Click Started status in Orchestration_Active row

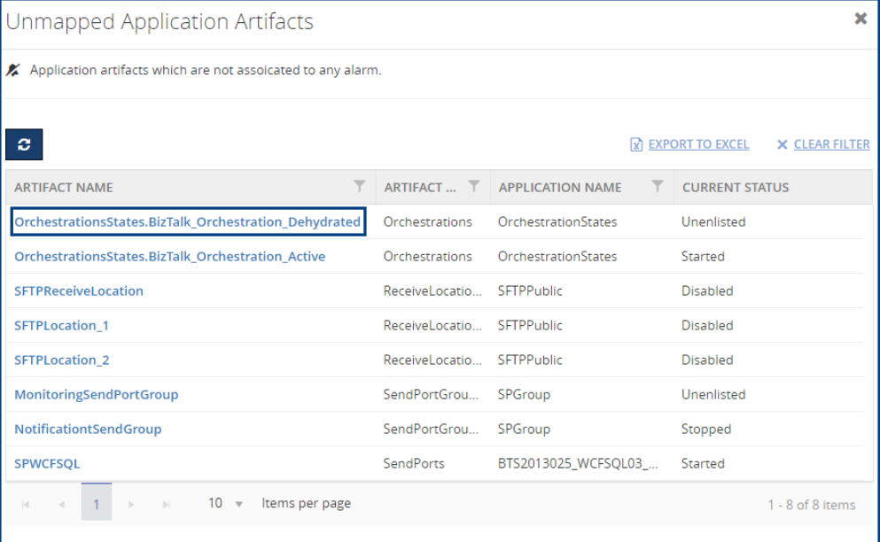click(703, 257)
